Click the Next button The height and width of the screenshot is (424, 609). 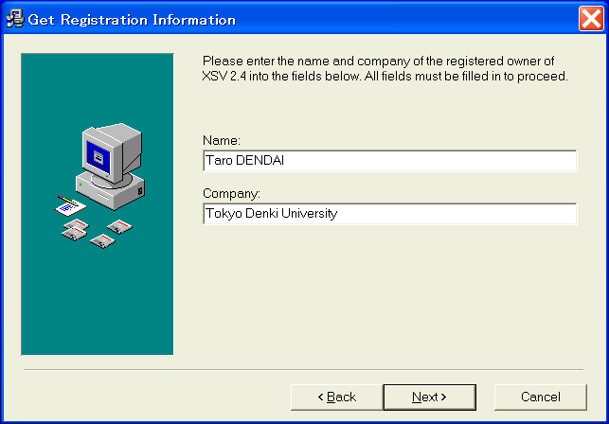pyautogui.click(x=430, y=397)
